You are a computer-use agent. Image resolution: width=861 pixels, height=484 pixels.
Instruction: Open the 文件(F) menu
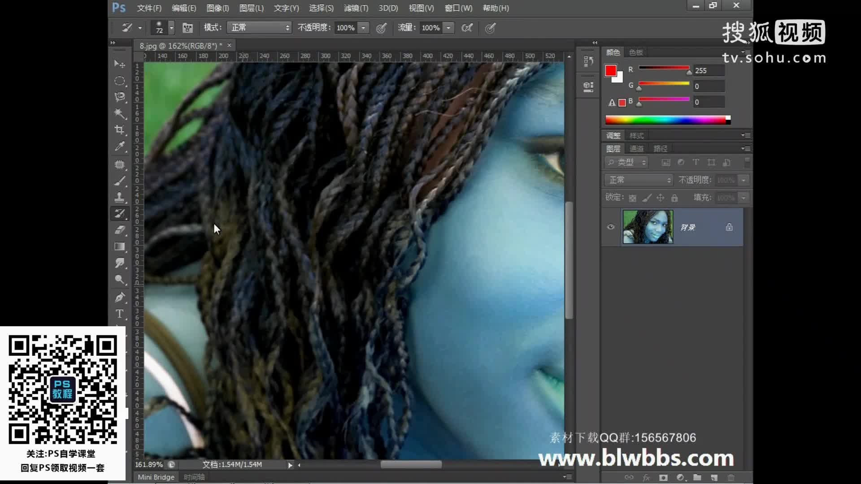(149, 8)
